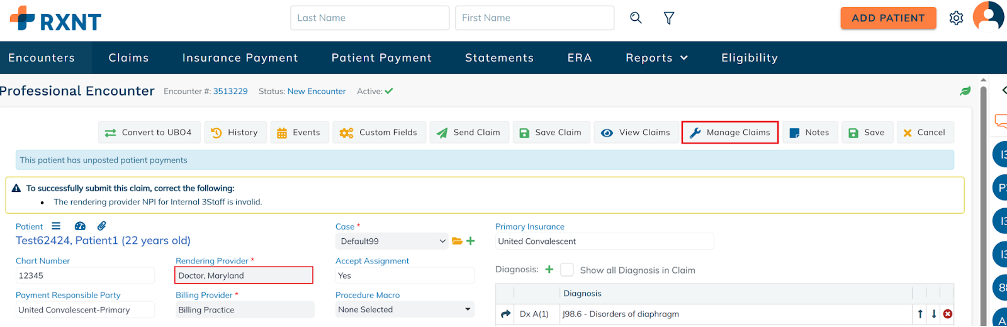1007x327 pixels.
Task: Switch to the Eligibility tab
Action: [749, 58]
